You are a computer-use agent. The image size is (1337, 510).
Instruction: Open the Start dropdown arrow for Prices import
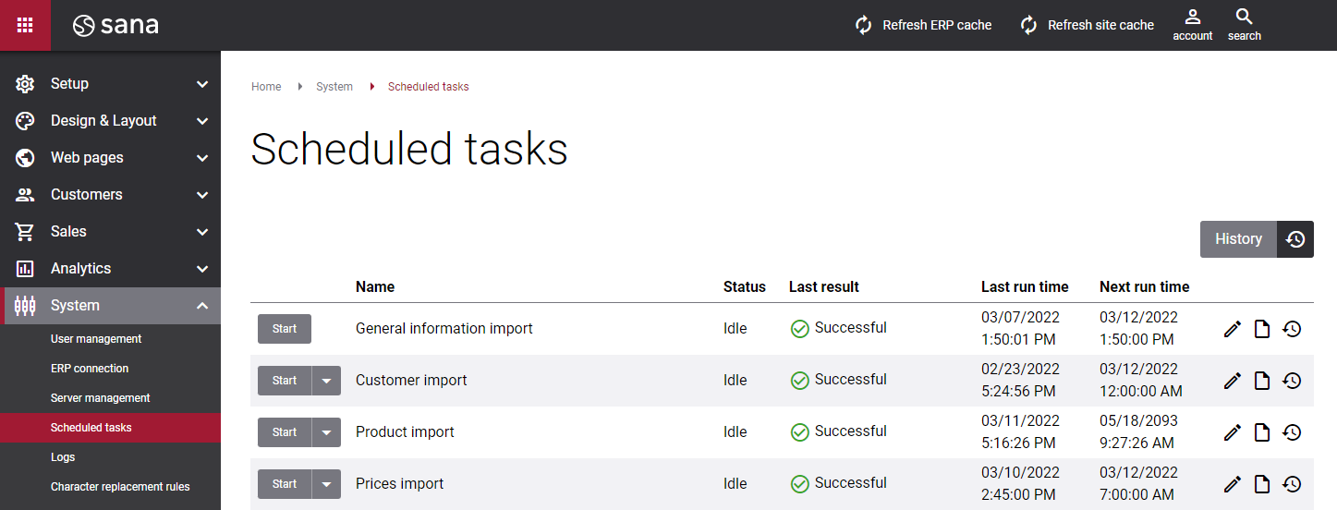pyautogui.click(x=326, y=484)
